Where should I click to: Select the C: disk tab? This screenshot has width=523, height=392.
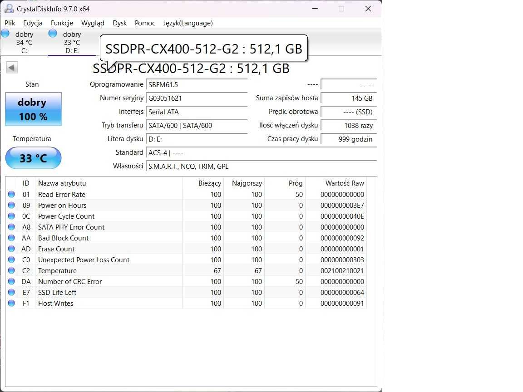click(24, 42)
